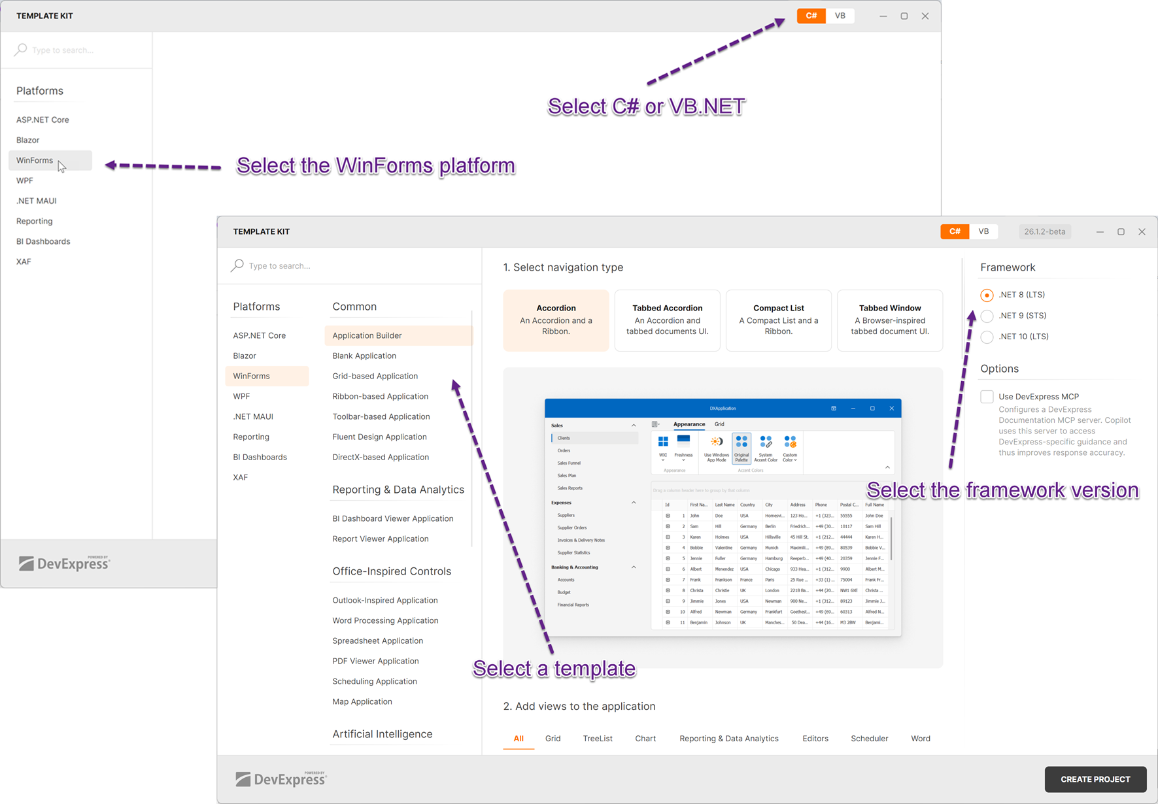Screen dimensions: 1158x804
Task: Choose the Tabbed Accordion navigation type
Action: click(667, 320)
